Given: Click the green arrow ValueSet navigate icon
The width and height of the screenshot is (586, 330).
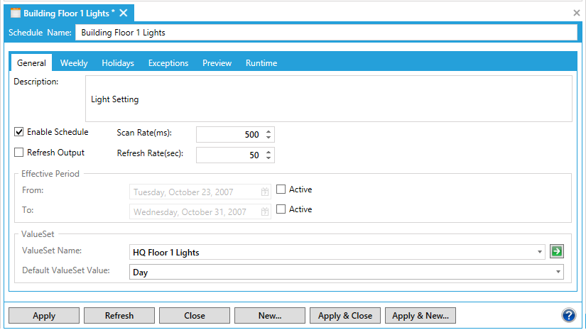Looking at the screenshot, I should [558, 251].
